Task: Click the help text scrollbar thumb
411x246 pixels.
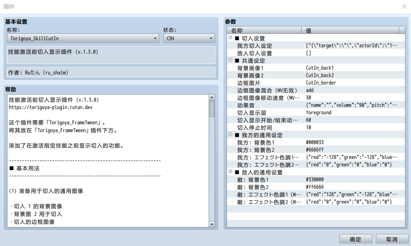Action: [x=212, y=109]
